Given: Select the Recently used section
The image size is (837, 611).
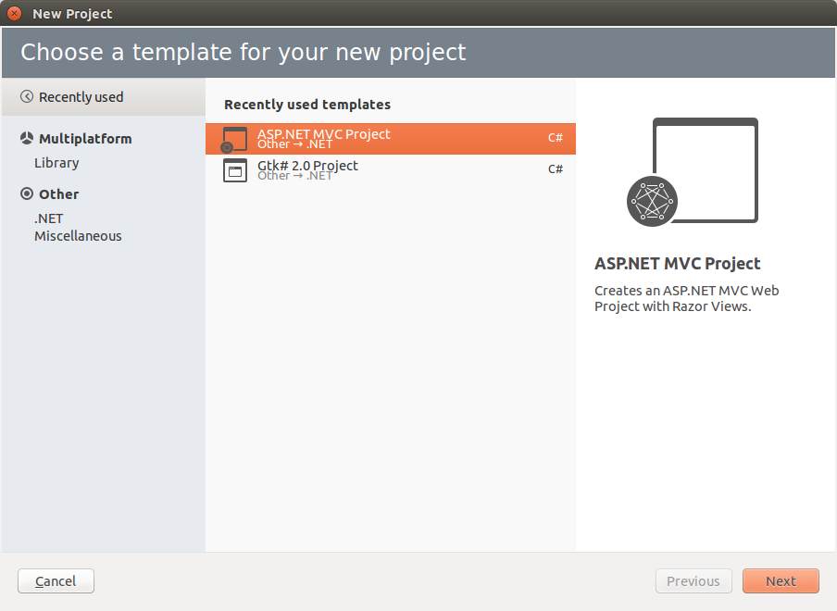Looking at the screenshot, I should click(x=81, y=97).
